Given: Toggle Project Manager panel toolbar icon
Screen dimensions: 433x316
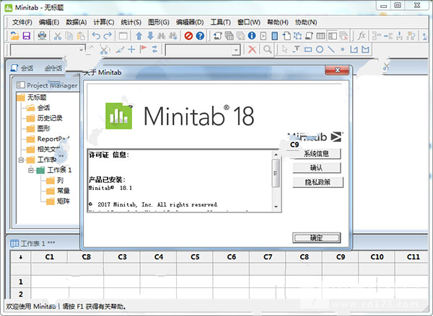Looking at the screenshot, I should click(332, 36).
